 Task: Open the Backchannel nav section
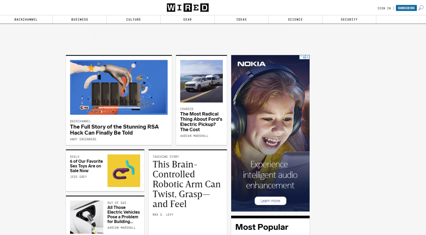[26, 20]
